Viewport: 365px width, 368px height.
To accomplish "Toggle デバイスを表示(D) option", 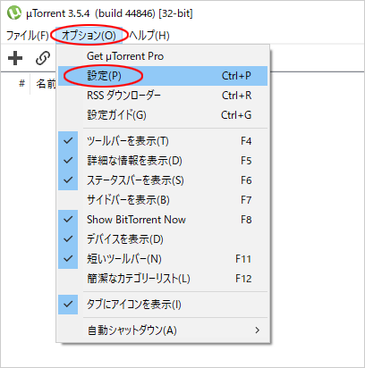I will pyautogui.click(x=163, y=239).
